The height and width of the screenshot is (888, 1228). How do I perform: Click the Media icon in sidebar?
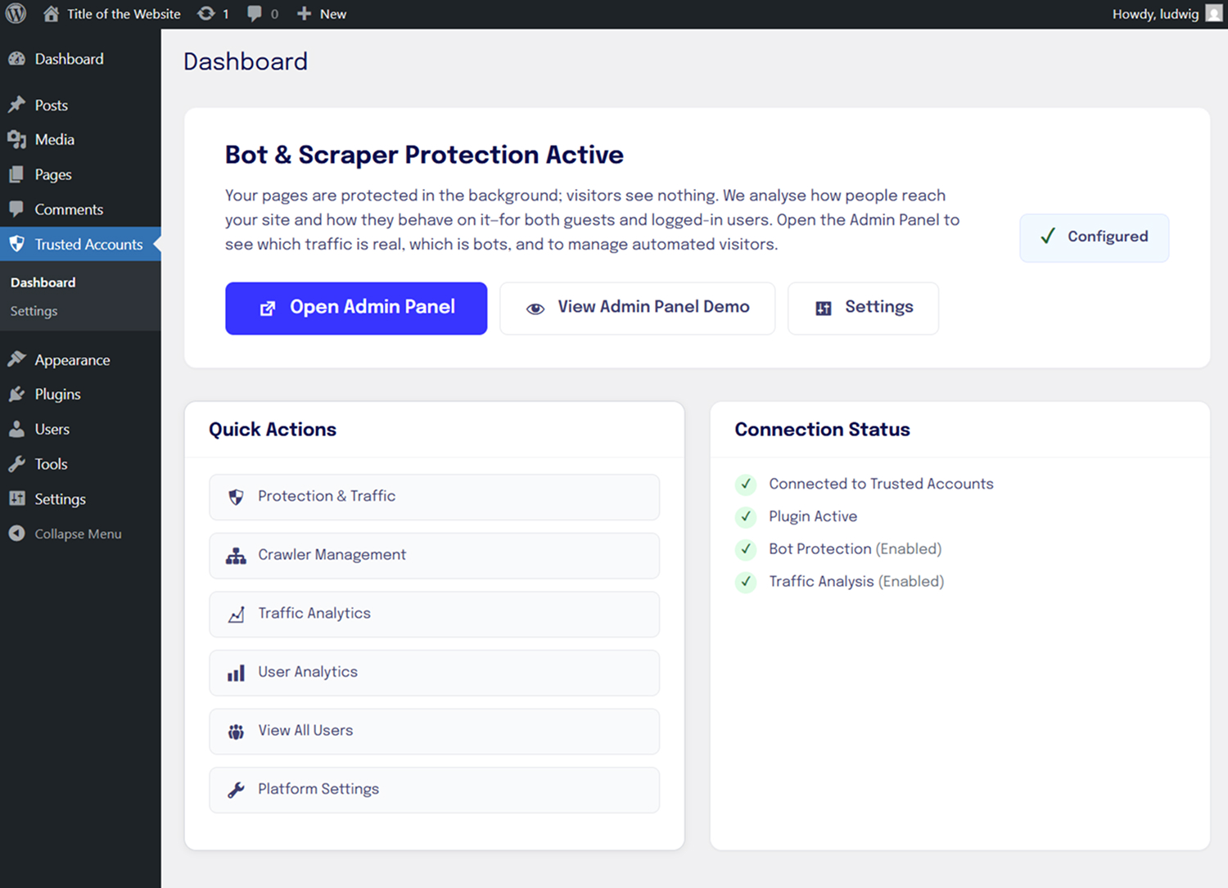point(16,140)
